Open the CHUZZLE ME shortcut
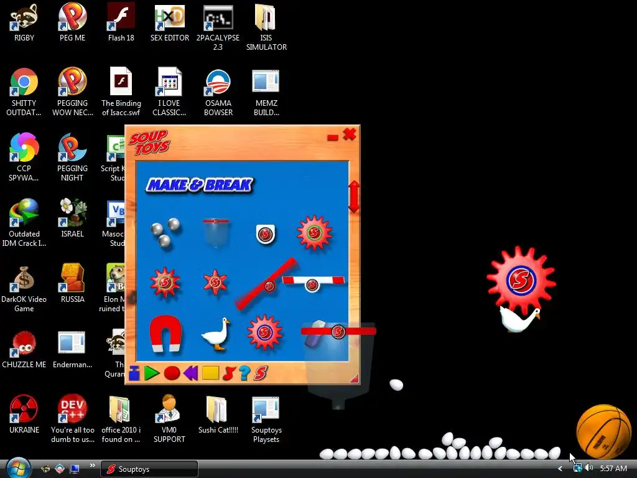The width and height of the screenshot is (637, 478). [24, 350]
